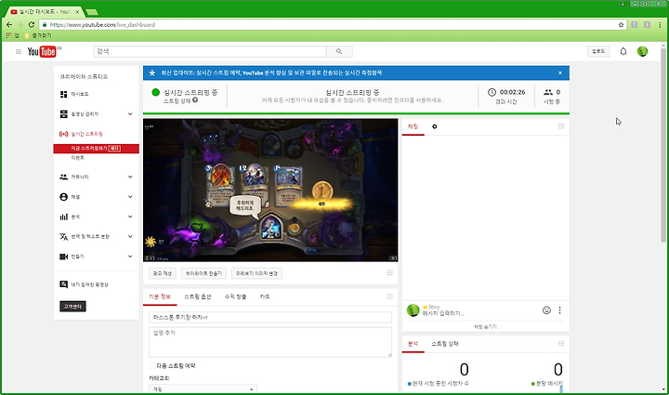Image resolution: width=669 pixels, height=395 pixels.
Task: Open the bookmarks folder in bookmarks bar
Action: (x=38, y=35)
